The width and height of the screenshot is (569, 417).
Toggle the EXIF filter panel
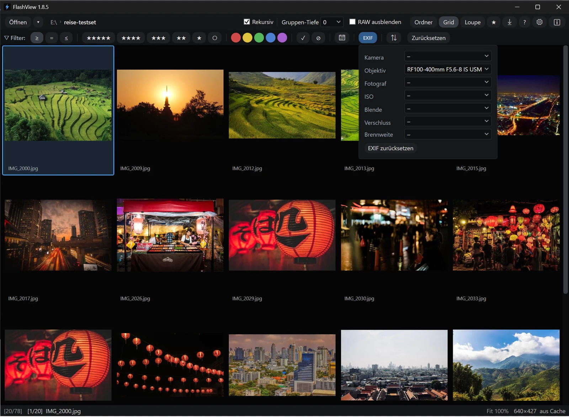368,38
